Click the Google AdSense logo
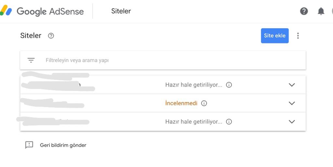 coord(6,11)
